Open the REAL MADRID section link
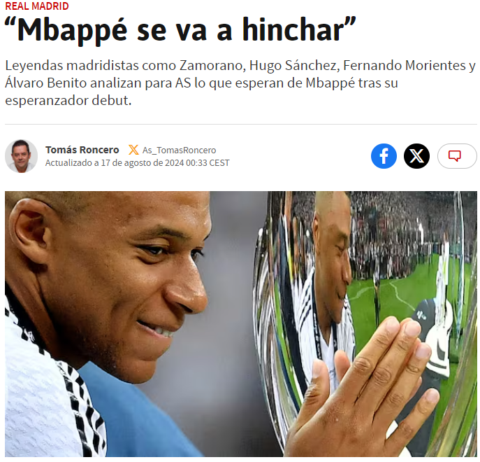Image resolution: width=480 pixels, height=462 pixels. coord(37,6)
